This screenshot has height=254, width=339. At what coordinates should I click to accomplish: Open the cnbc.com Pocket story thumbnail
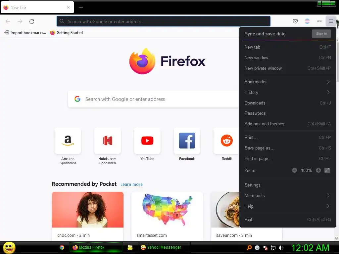(x=87, y=209)
